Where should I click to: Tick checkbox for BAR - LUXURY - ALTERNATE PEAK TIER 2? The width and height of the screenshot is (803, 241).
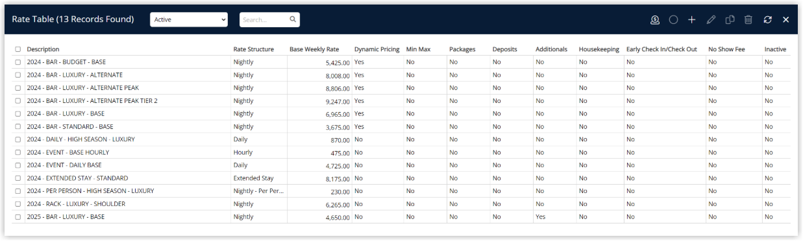coord(18,100)
